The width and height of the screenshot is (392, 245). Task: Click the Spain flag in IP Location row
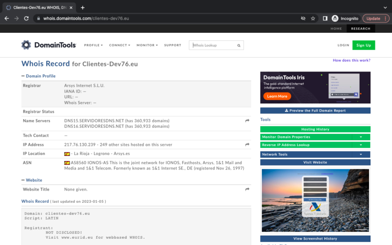tap(67, 154)
